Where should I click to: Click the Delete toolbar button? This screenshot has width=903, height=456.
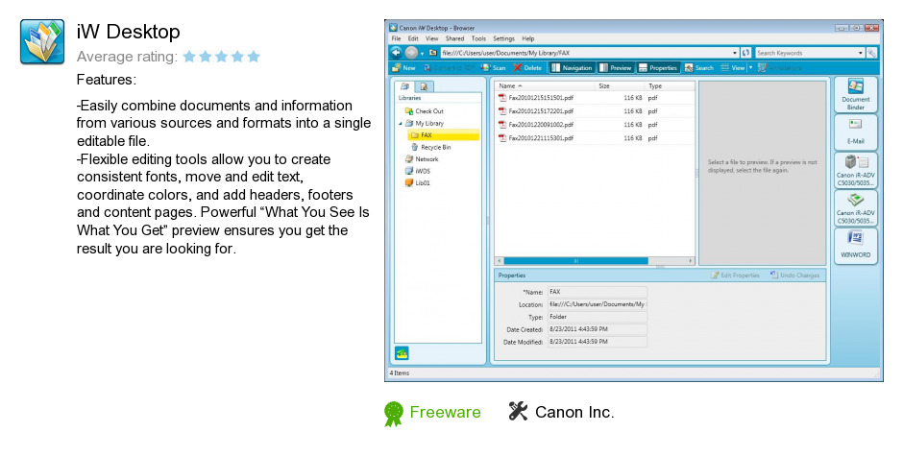tap(527, 67)
